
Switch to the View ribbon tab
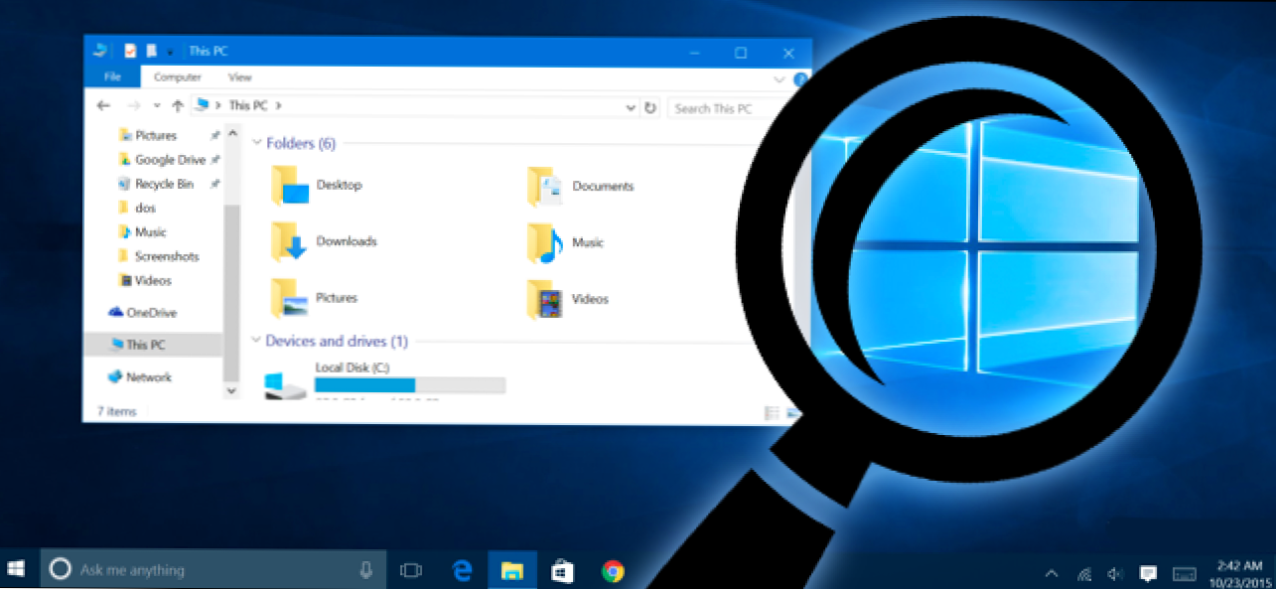tap(240, 76)
